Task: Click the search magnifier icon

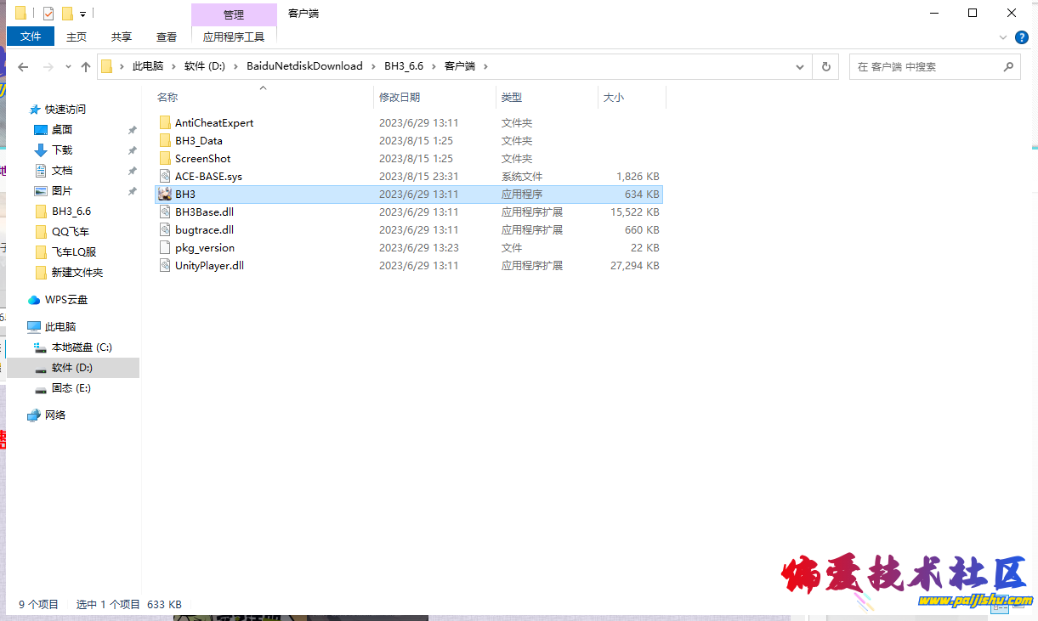Action: (1009, 66)
